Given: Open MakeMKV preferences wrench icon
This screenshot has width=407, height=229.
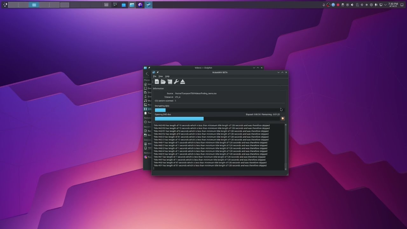Looking at the screenshot, I should 176,82.
